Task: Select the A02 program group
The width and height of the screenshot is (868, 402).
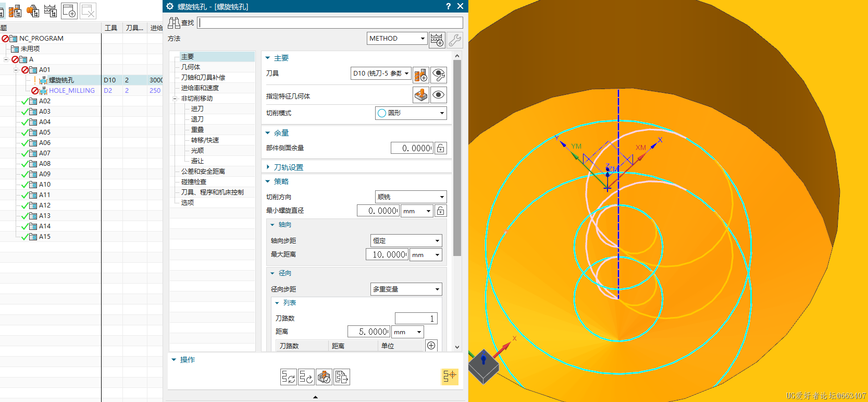Action: coord(45,101)
